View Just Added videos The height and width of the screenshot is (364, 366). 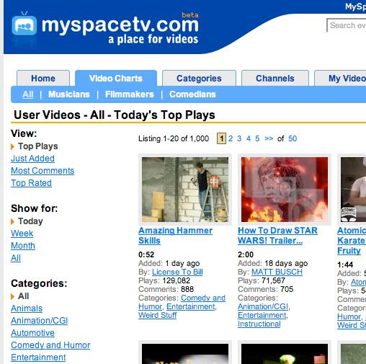point(32,159)
